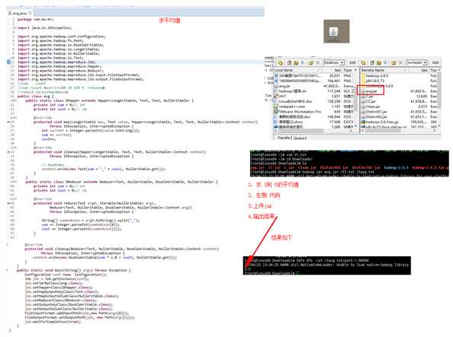
Task: Click the delete X icon in remote pane toolbar
Action: point(401,63)
